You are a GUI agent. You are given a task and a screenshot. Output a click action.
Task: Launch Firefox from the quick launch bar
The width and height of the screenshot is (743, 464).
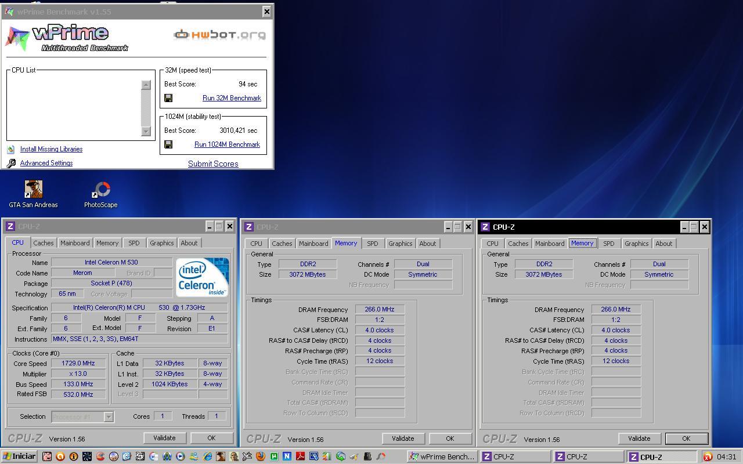click(261, 456)
